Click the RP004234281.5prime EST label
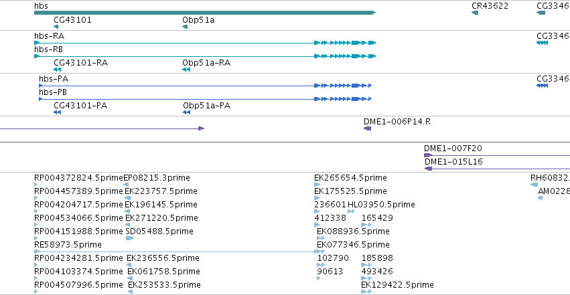This screenshot has height=295, width=570. (78, 258)
